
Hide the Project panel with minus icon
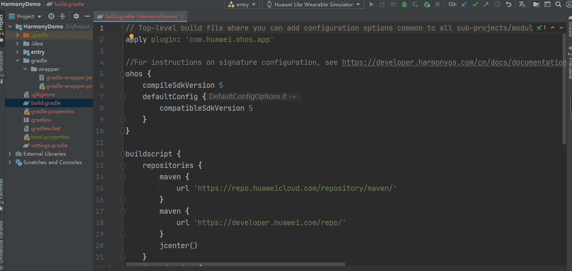click(87, 16)
